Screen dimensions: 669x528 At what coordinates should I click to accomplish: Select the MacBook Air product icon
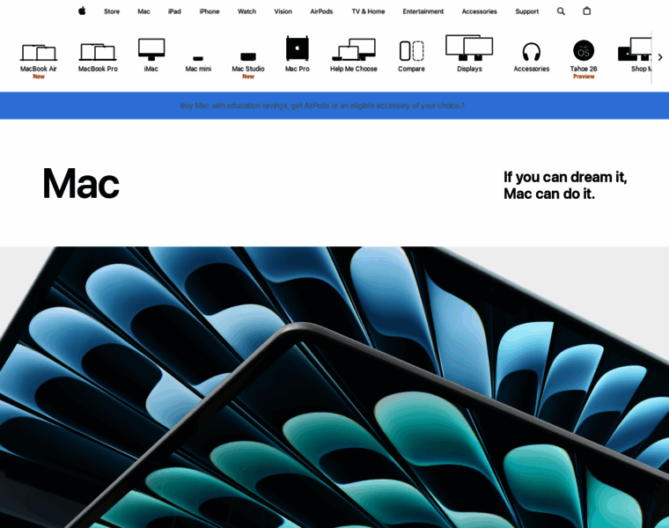[x=39, y=53]
